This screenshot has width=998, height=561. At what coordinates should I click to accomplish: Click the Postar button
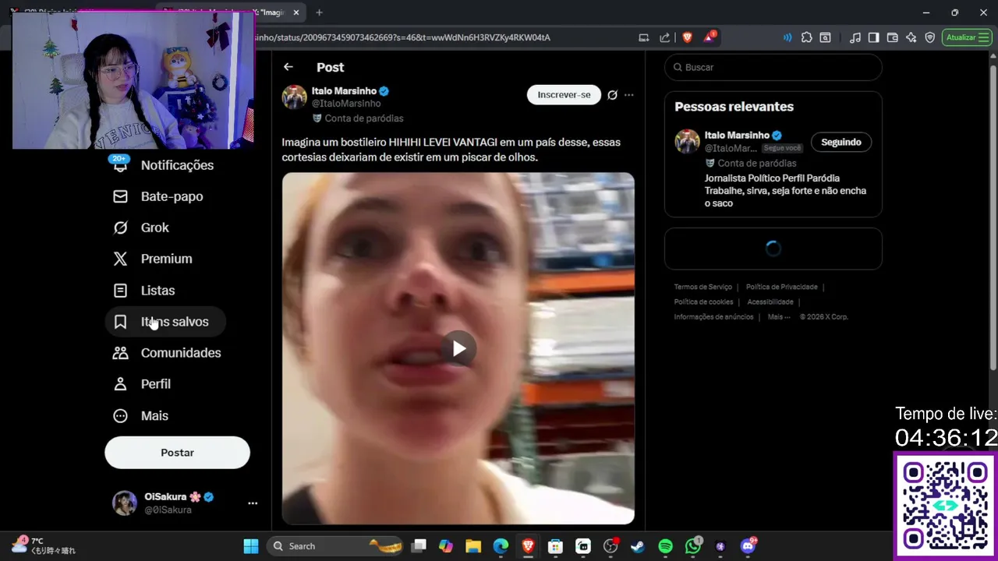pyautogui.click(x=177, y=453)
